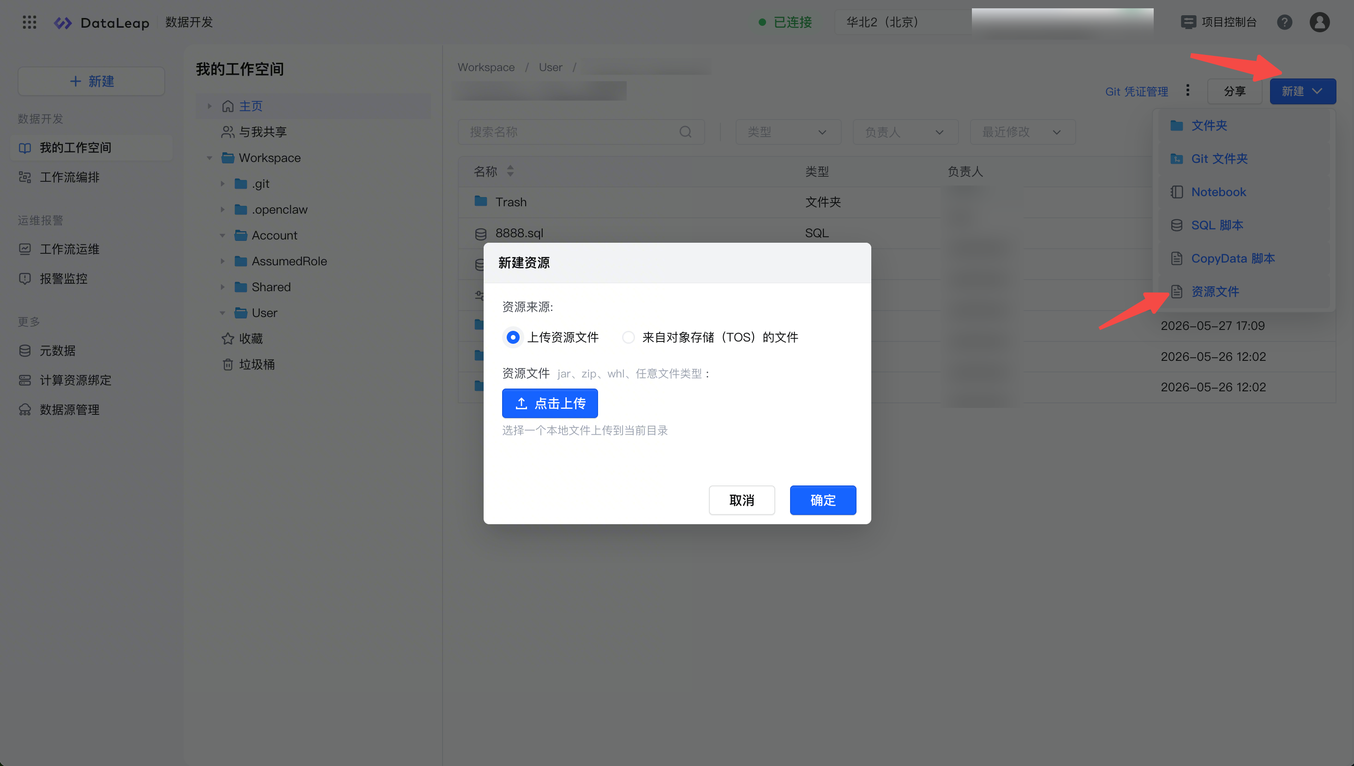This screenshot has width=1354, height=766.
Task: Open the 最近修改 filter dropdown
Action: coord(1023,132)
